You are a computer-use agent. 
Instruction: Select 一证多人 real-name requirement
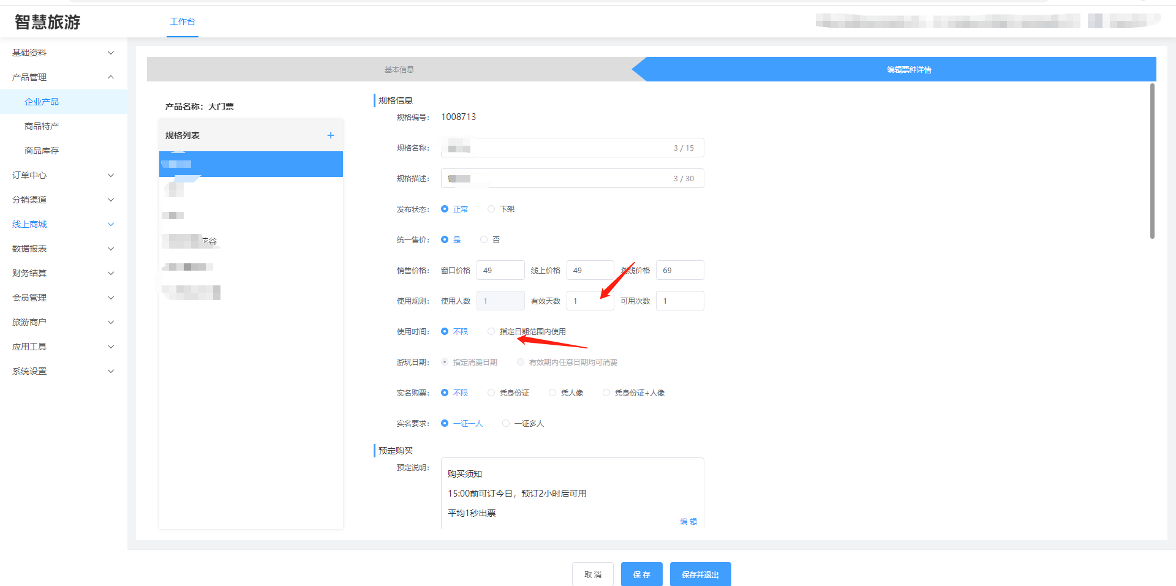coord(506,423)
